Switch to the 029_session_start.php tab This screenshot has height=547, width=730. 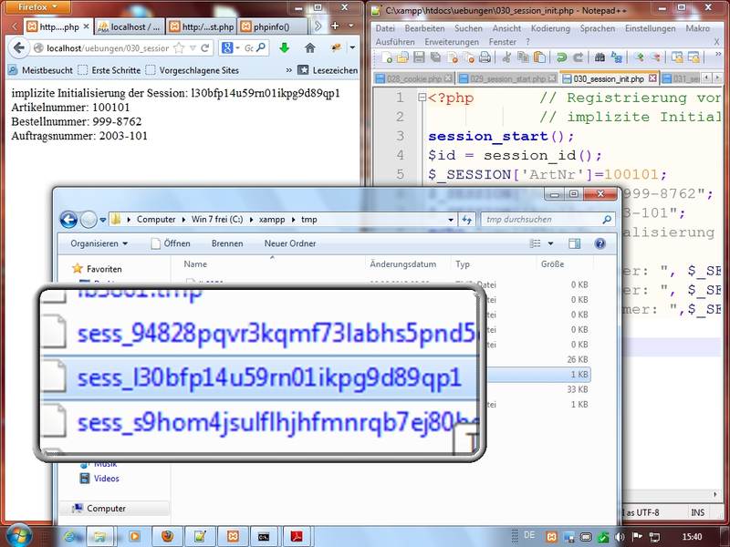pos(507,78)
